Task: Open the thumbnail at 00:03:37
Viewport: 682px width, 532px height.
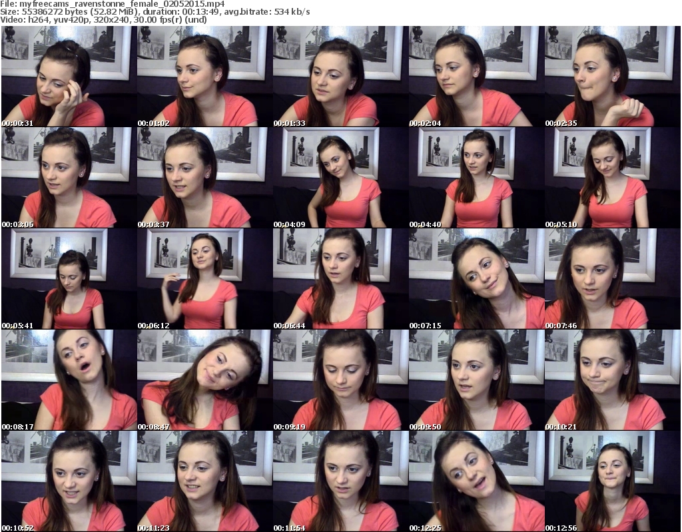Action: point(204,178)
